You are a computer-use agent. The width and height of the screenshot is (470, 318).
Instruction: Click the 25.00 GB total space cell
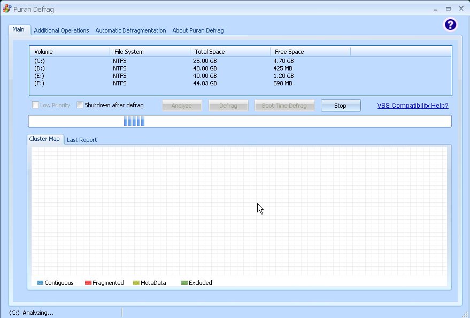coord(205,61)
